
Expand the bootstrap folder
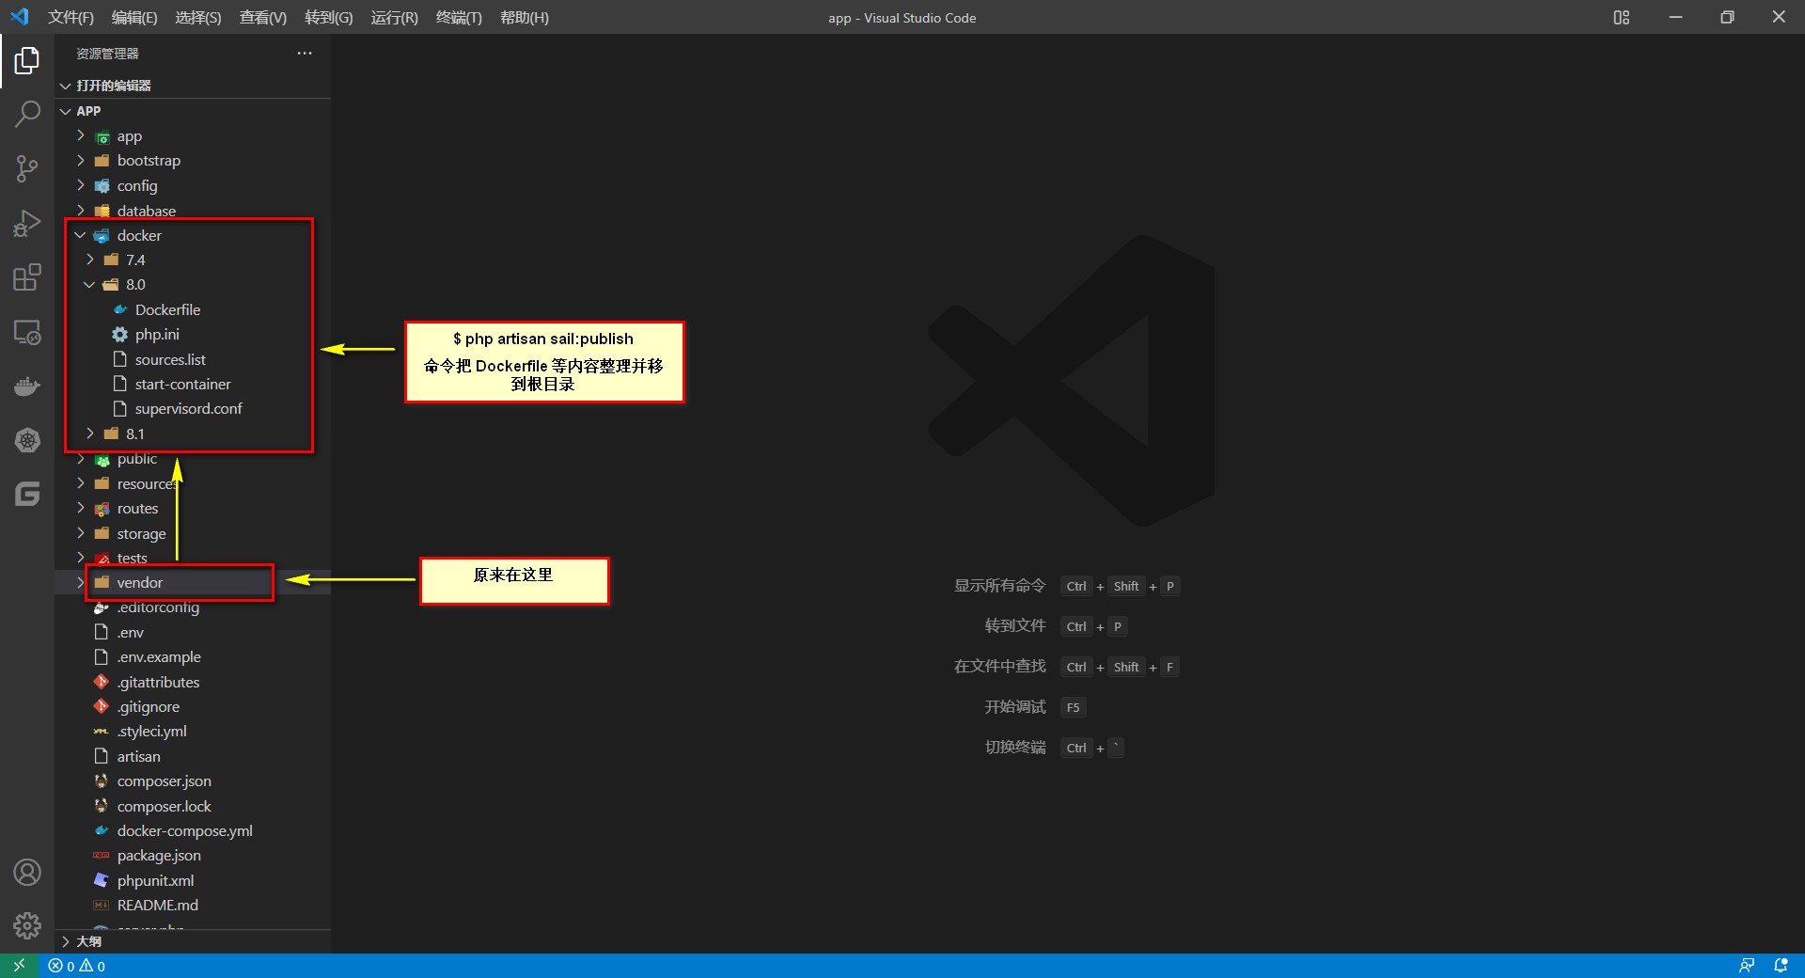[193, 161]
